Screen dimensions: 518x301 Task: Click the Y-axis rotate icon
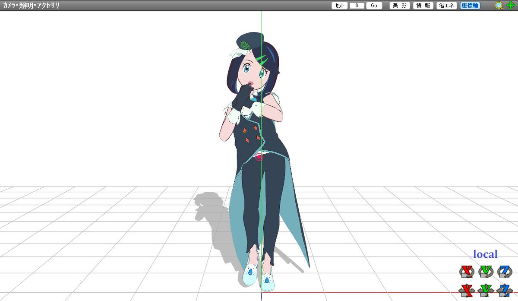[486, 271]
